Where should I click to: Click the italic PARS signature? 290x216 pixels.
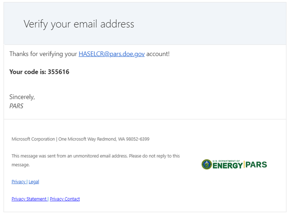coord(16,105)
